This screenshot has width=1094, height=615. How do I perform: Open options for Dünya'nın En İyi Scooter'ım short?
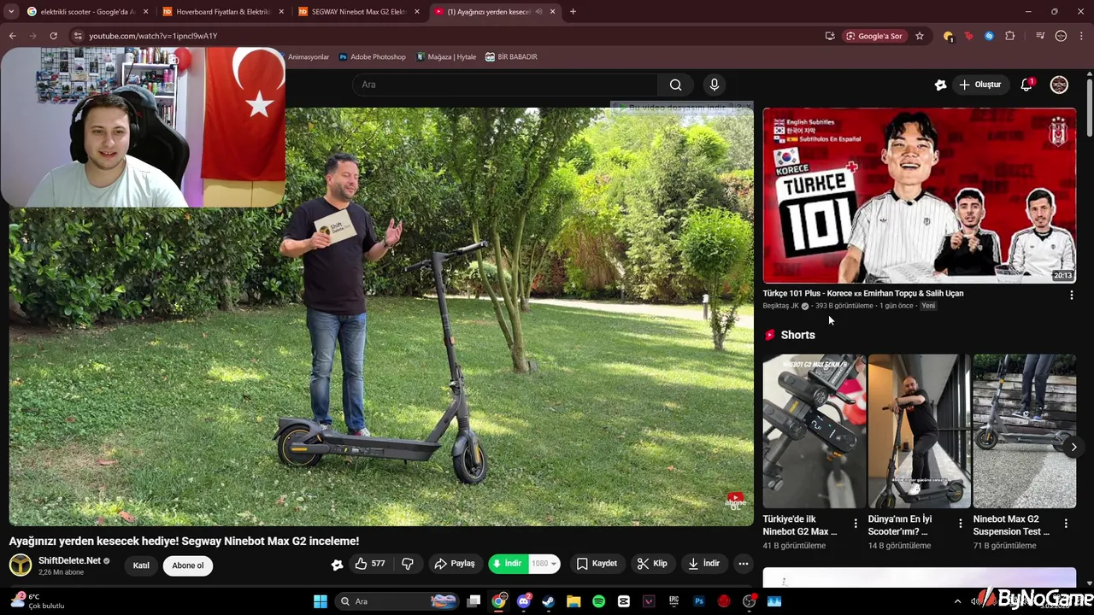pyautogui.click(x=961, y=523)
